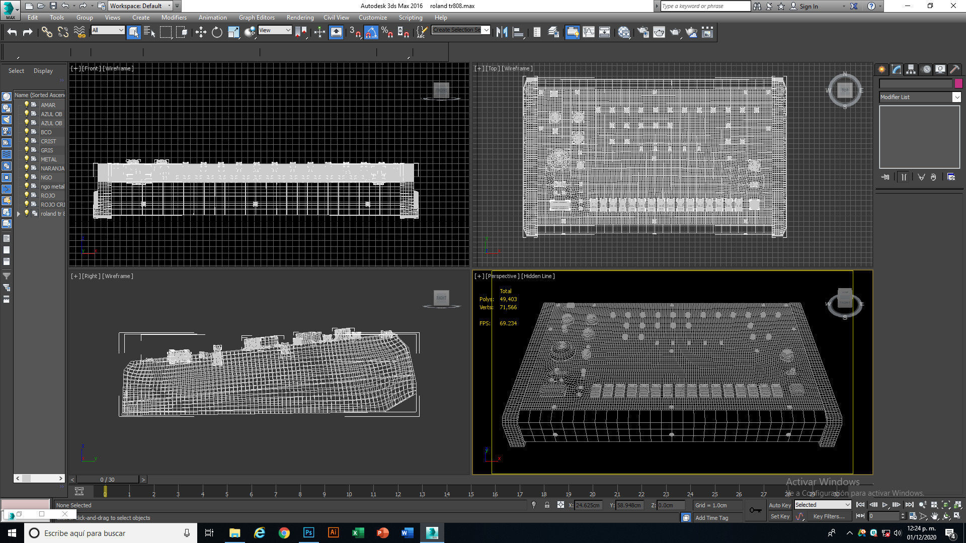Open the Material Editor icon
966x543 pixels.
[624, 32]
